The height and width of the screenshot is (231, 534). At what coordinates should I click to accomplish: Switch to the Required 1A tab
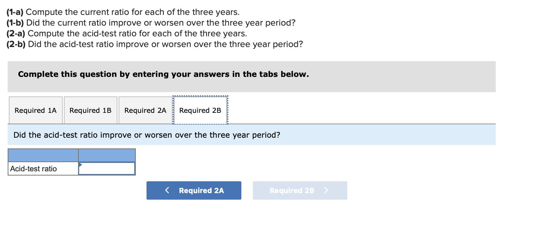pos(35,110)
